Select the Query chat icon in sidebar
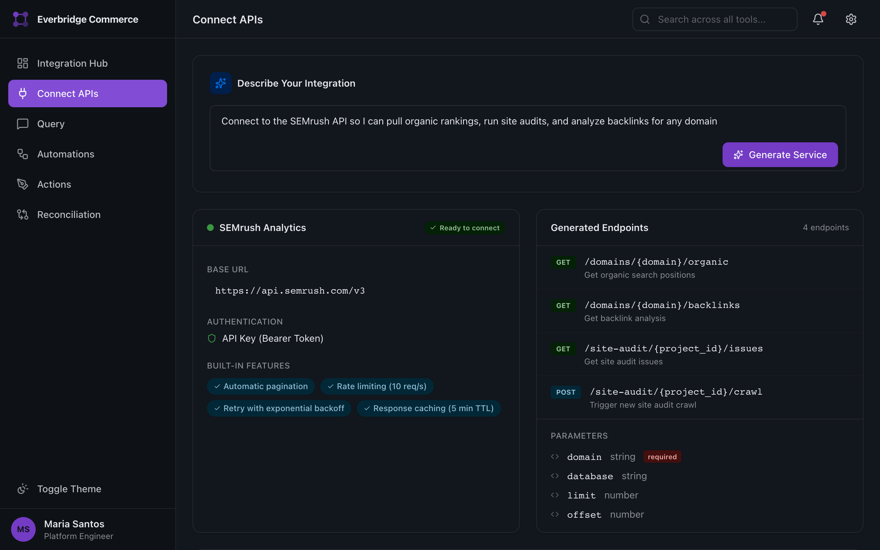Screen dimensions: 880x550 pos(23,124)
